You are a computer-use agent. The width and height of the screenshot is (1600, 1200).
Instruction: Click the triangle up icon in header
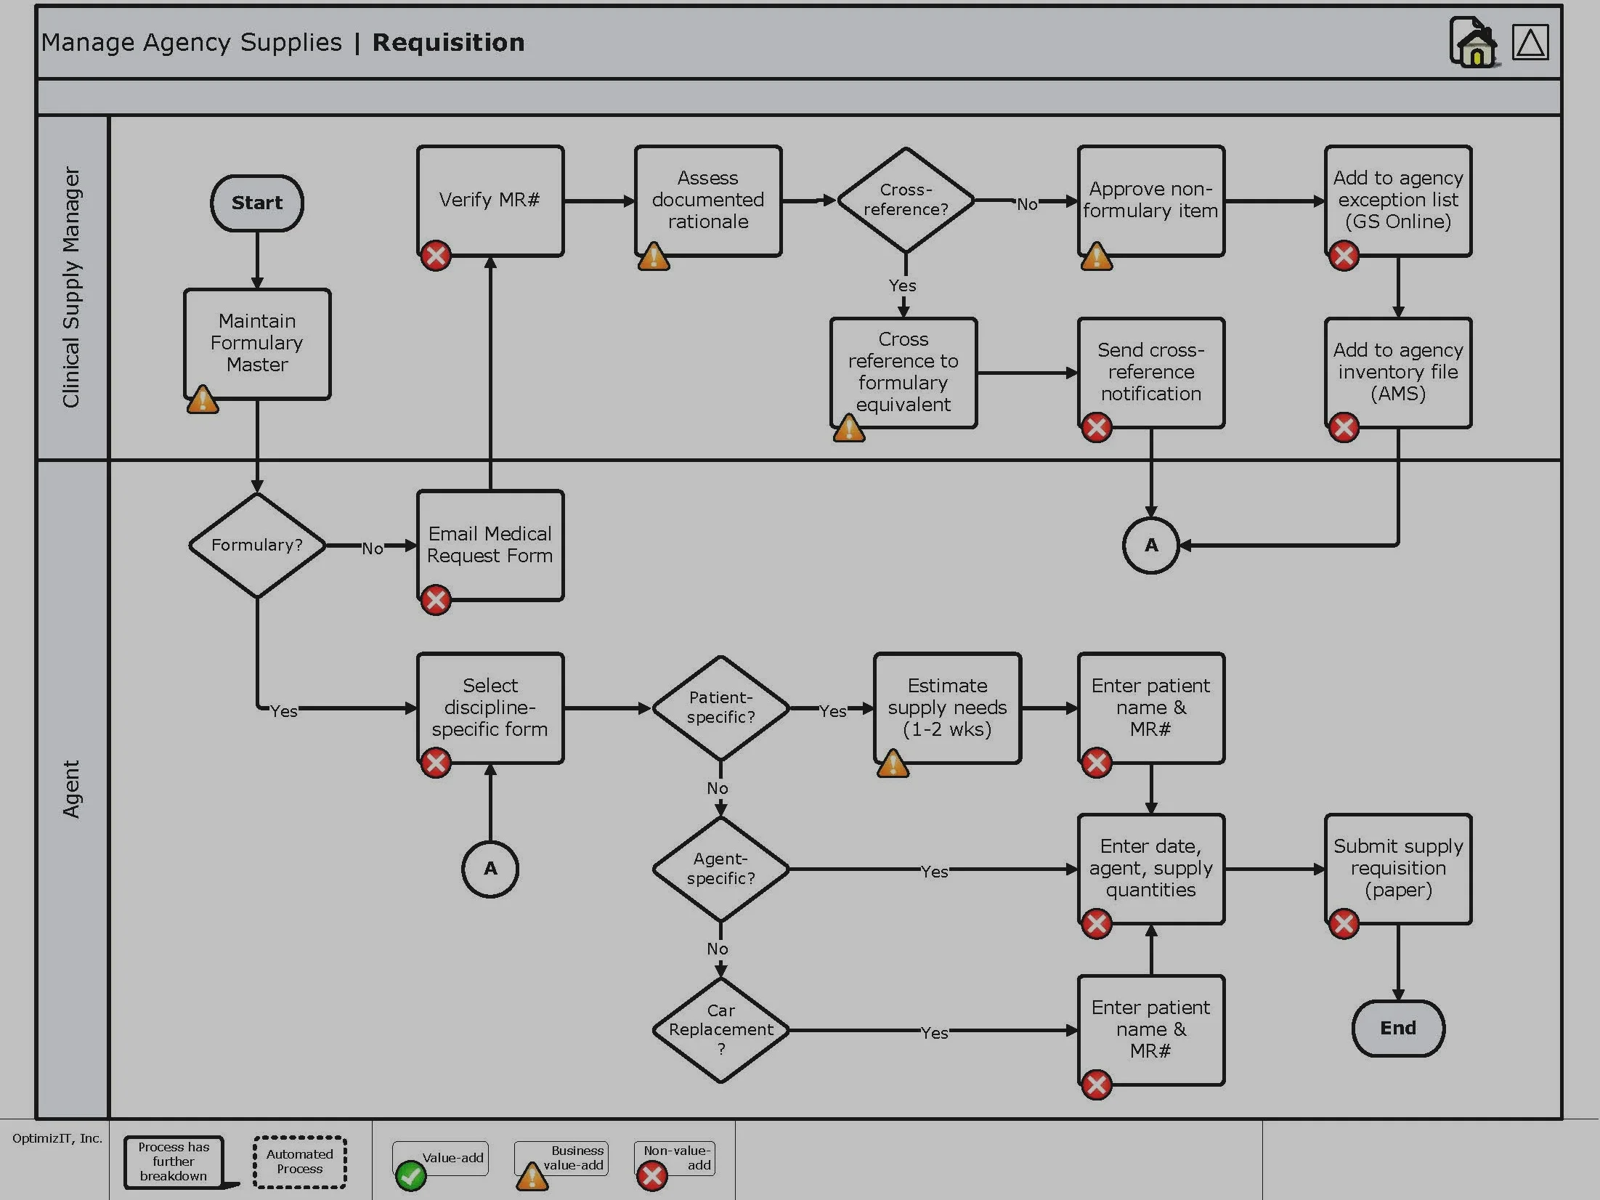point(1530,42)
